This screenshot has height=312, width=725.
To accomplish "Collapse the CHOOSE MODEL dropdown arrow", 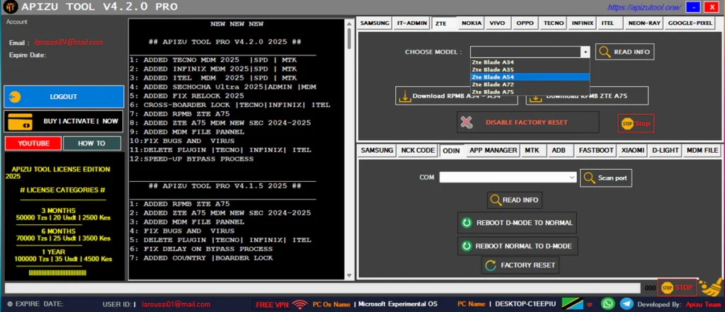I will pos(586,52).
